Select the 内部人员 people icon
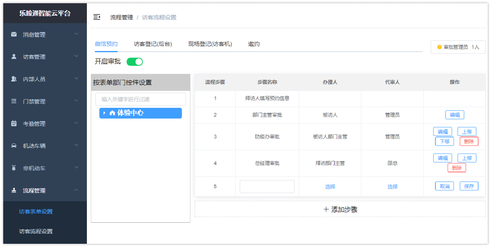Image resolution: width=491 pixels, height=247 pixels. click(x=14, y=79)
